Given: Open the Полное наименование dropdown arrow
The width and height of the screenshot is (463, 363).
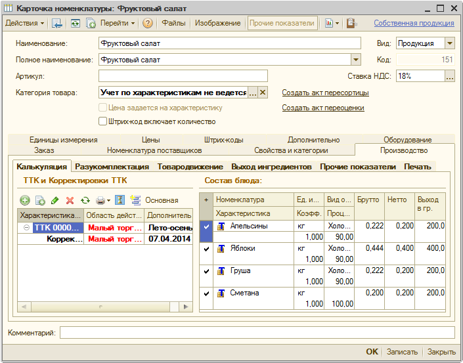Looking at the screenshot, I should (356, 60).
